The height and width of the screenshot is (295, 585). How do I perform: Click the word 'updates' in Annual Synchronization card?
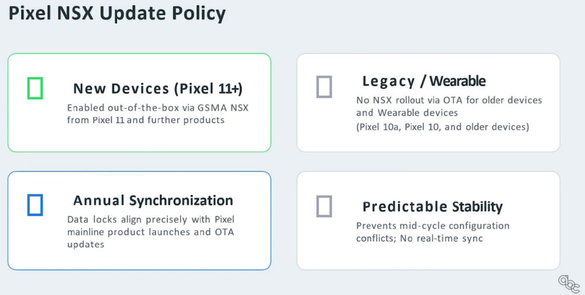[86, 245]
